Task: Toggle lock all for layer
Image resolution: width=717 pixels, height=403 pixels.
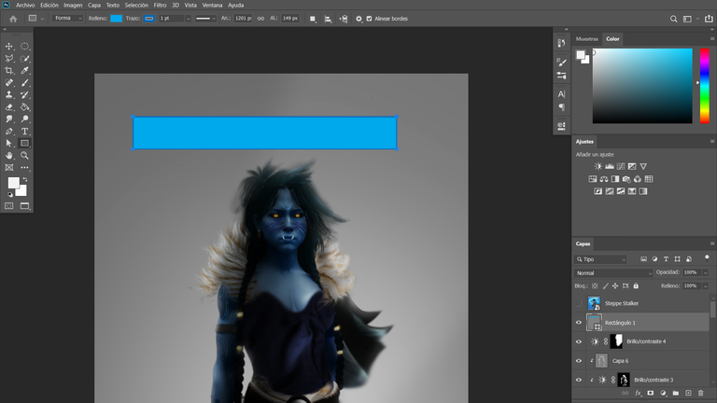Action: pyautogui.click(x=636, y=286)
